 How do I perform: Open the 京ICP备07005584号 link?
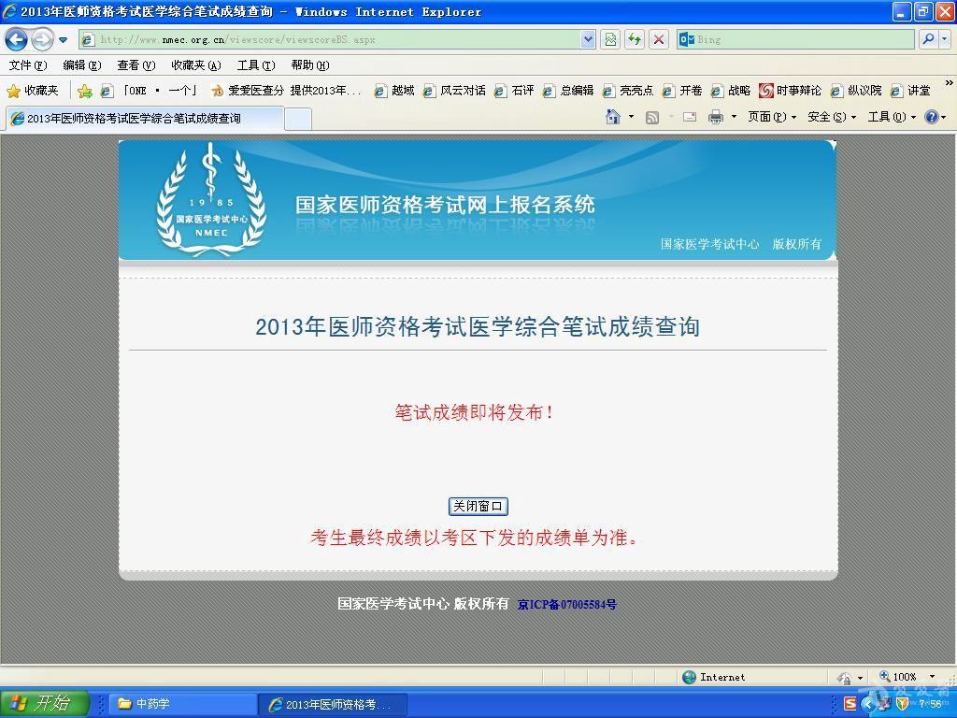567,605
